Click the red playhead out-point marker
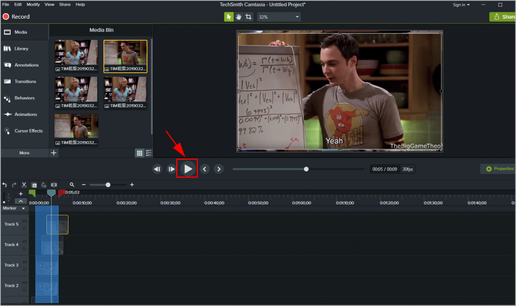The image size is (516, 306). tap(61, 193)
